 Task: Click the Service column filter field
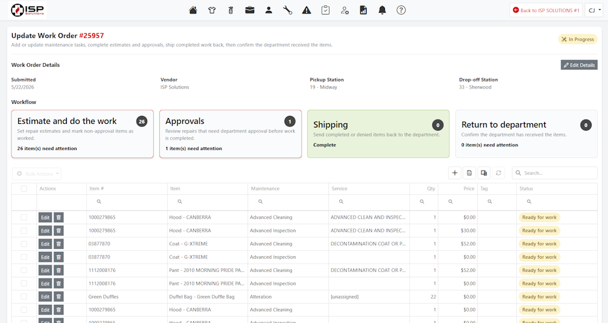[x=369, y=202]
